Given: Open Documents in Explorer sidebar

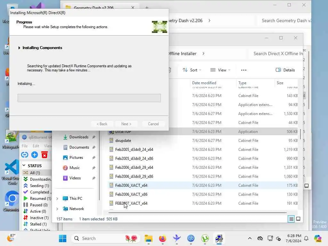Looking at the screenshot, I should (x=79, y=147).
